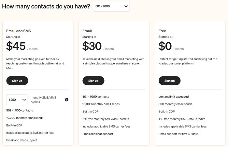Click the "How many contacts do you have?" heading
The image size is (228, 147).
point(46,6)
